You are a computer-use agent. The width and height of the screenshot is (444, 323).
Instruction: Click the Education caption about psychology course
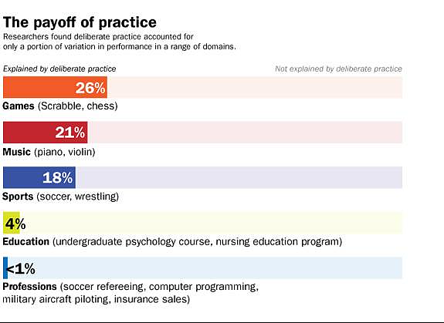[172, 242]
